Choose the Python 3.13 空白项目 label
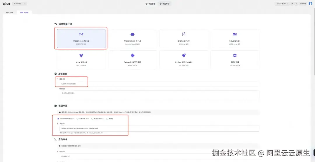315x162 pixels. 132,62
